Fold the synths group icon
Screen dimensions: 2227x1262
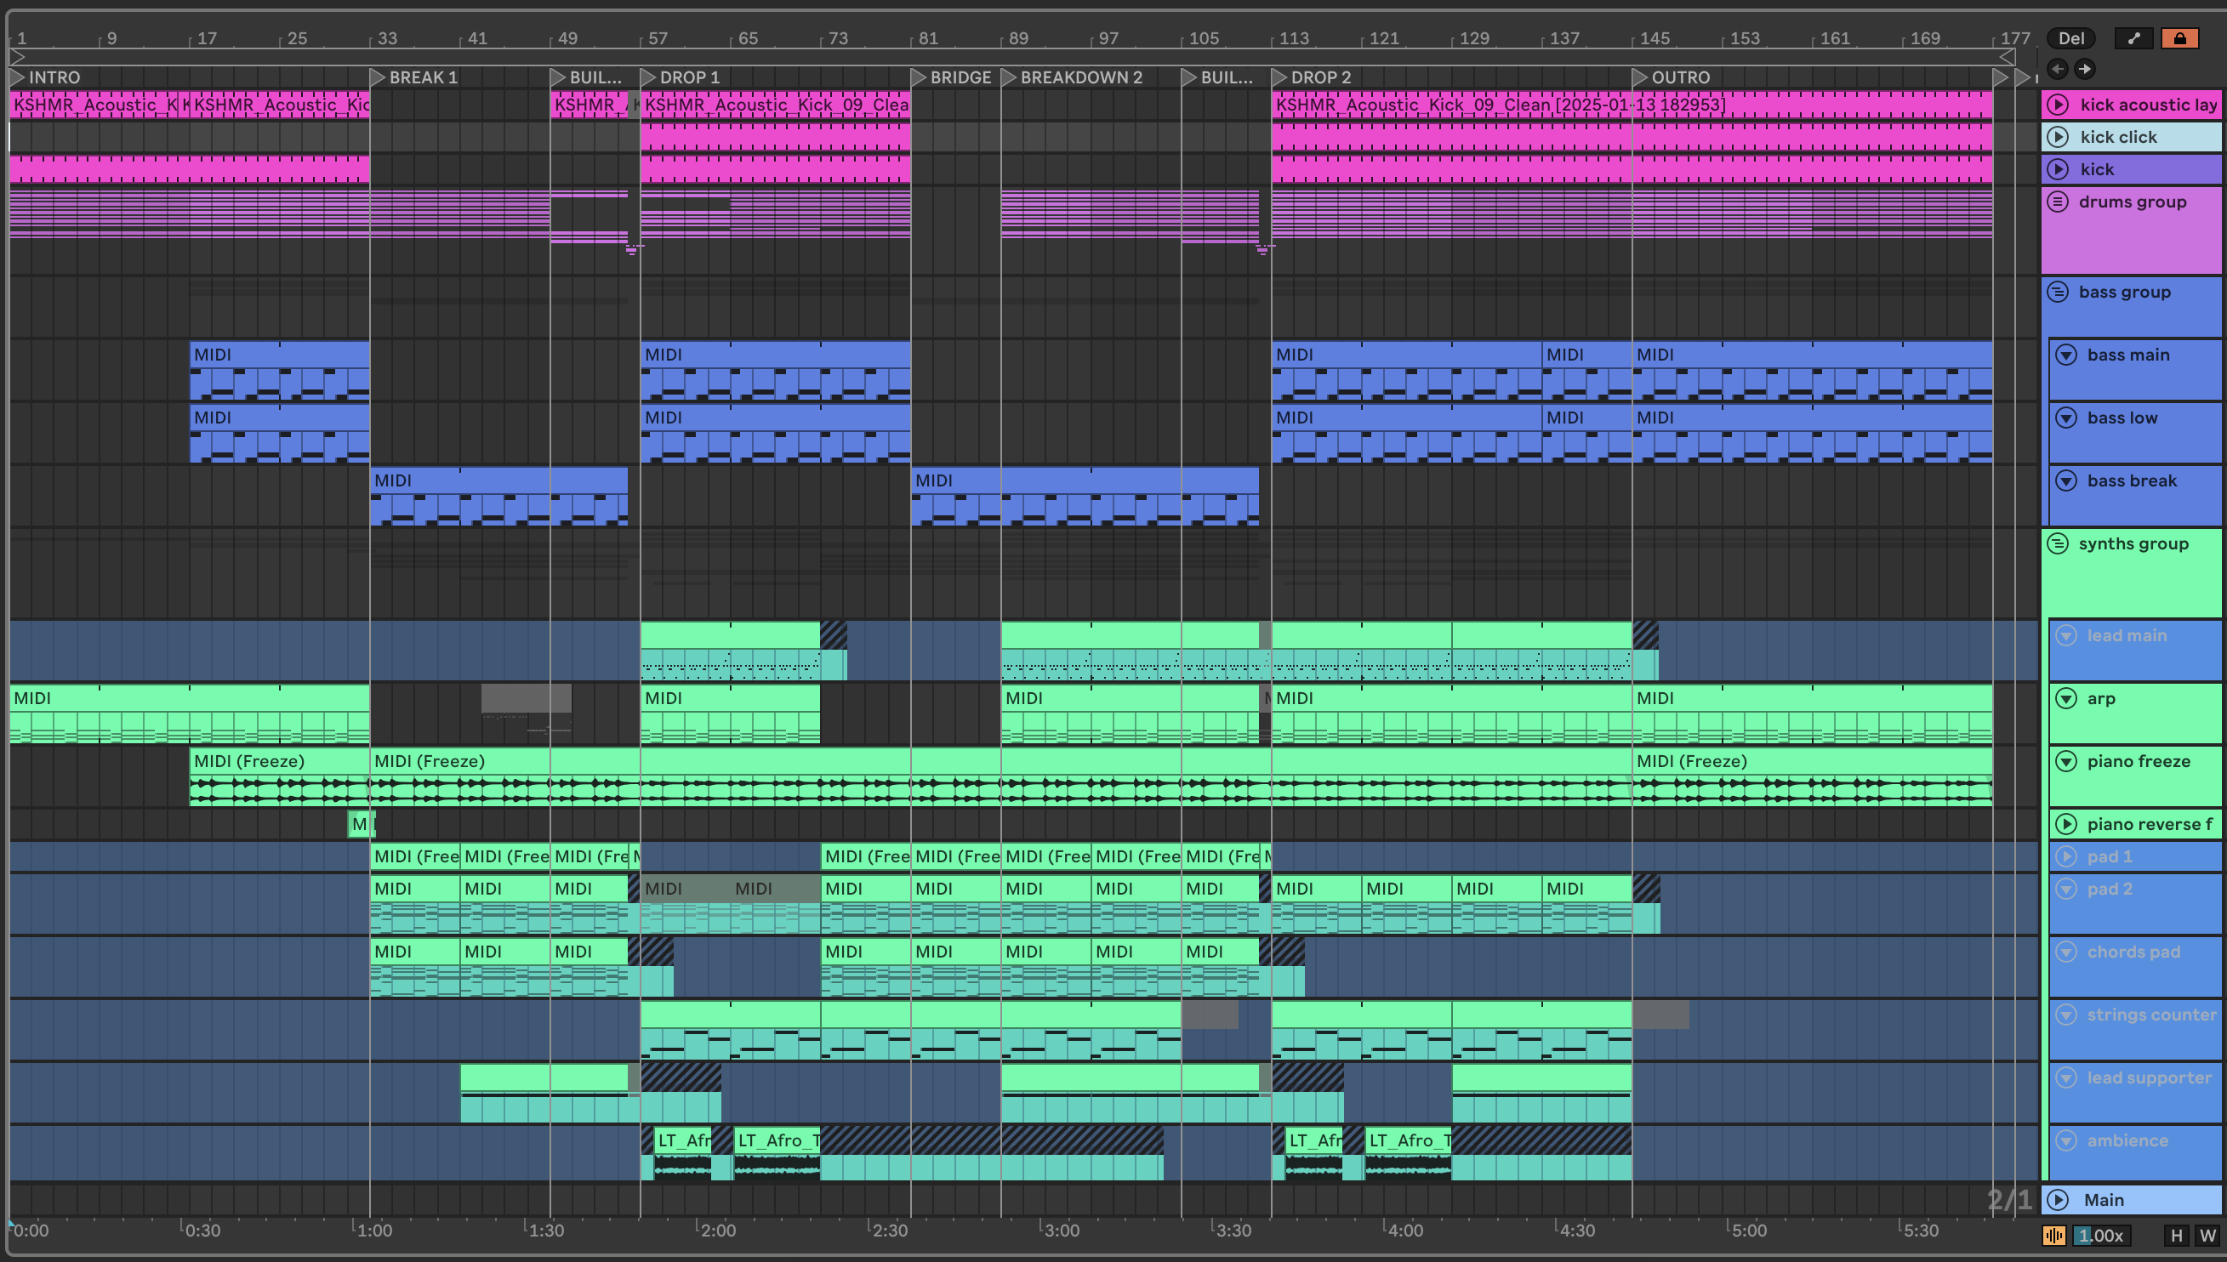click(x=2058, y=543)
